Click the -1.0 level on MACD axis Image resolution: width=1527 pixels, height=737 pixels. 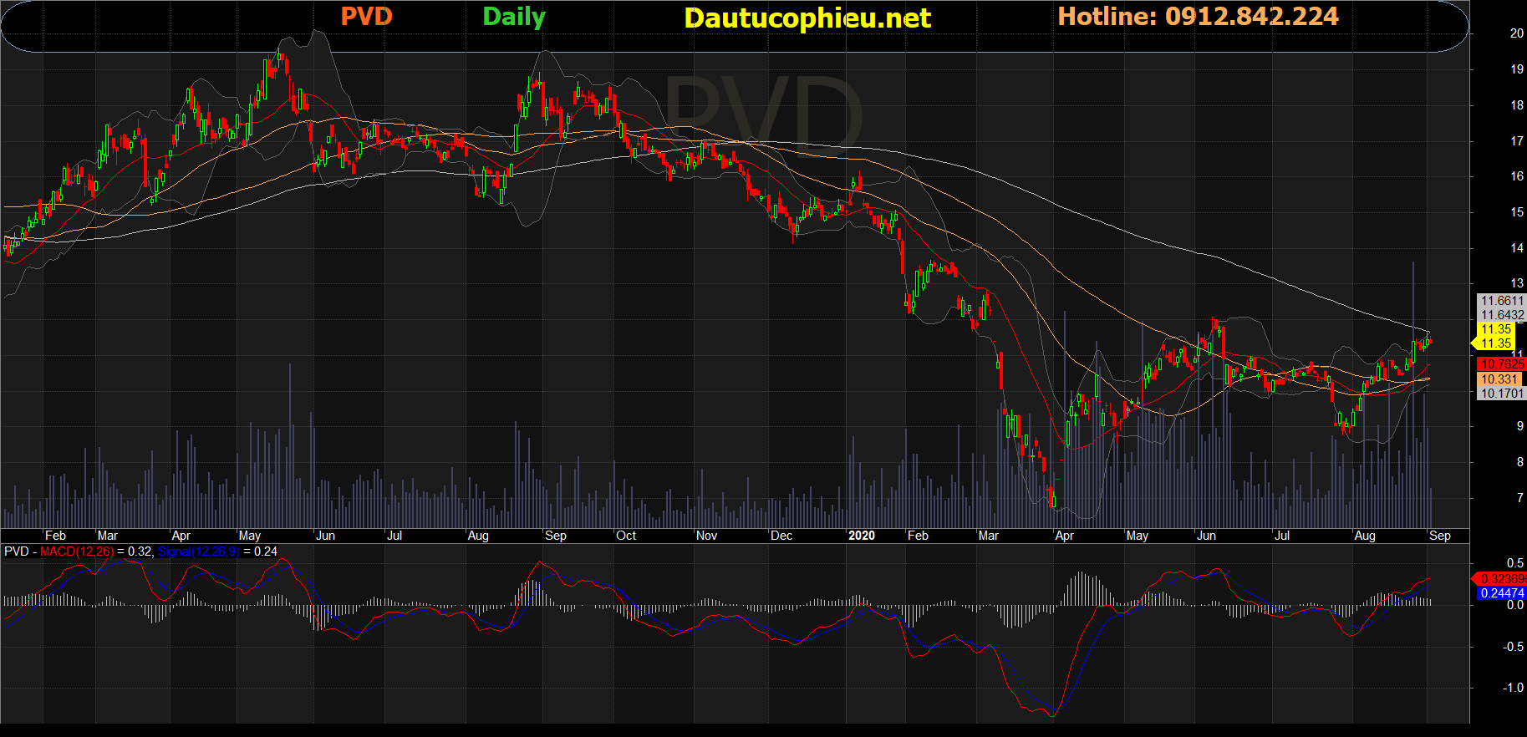1513,688
